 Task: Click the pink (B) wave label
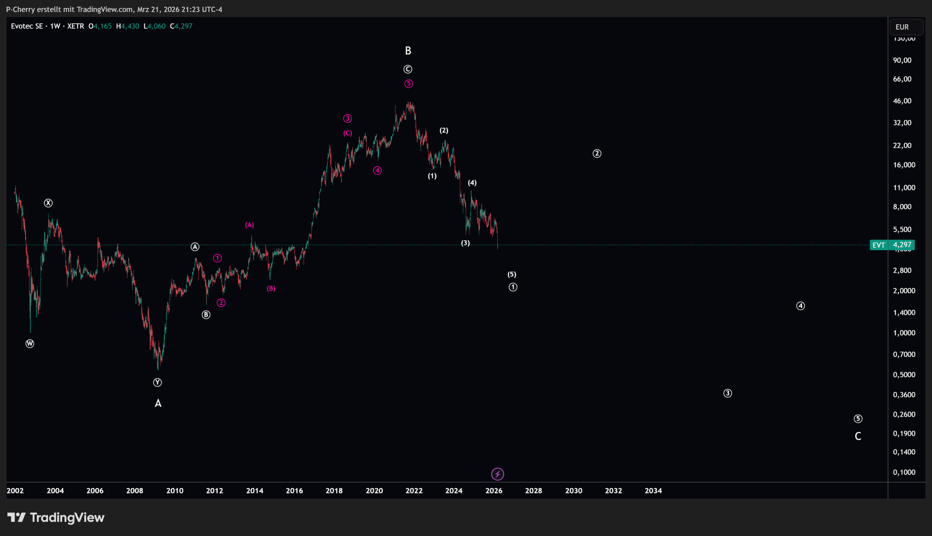tap(271, 289)
